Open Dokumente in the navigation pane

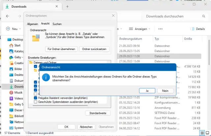coord(16,81)
